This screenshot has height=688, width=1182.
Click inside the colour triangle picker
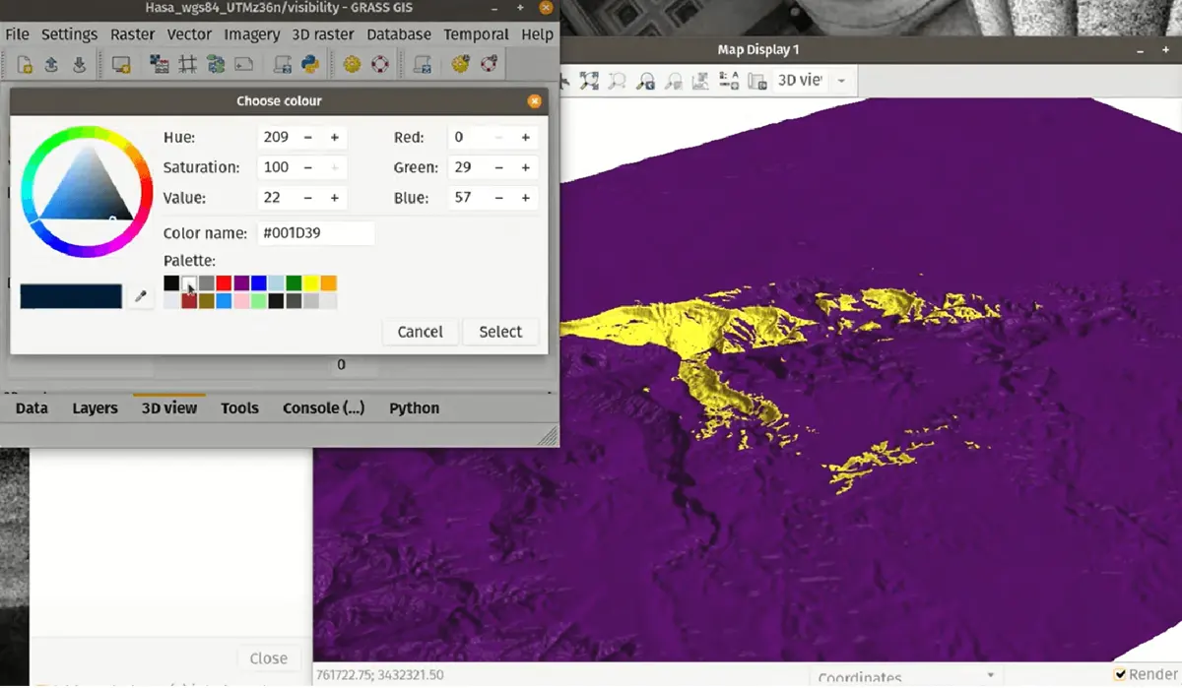pyautogui.click(x=87, y=189)
